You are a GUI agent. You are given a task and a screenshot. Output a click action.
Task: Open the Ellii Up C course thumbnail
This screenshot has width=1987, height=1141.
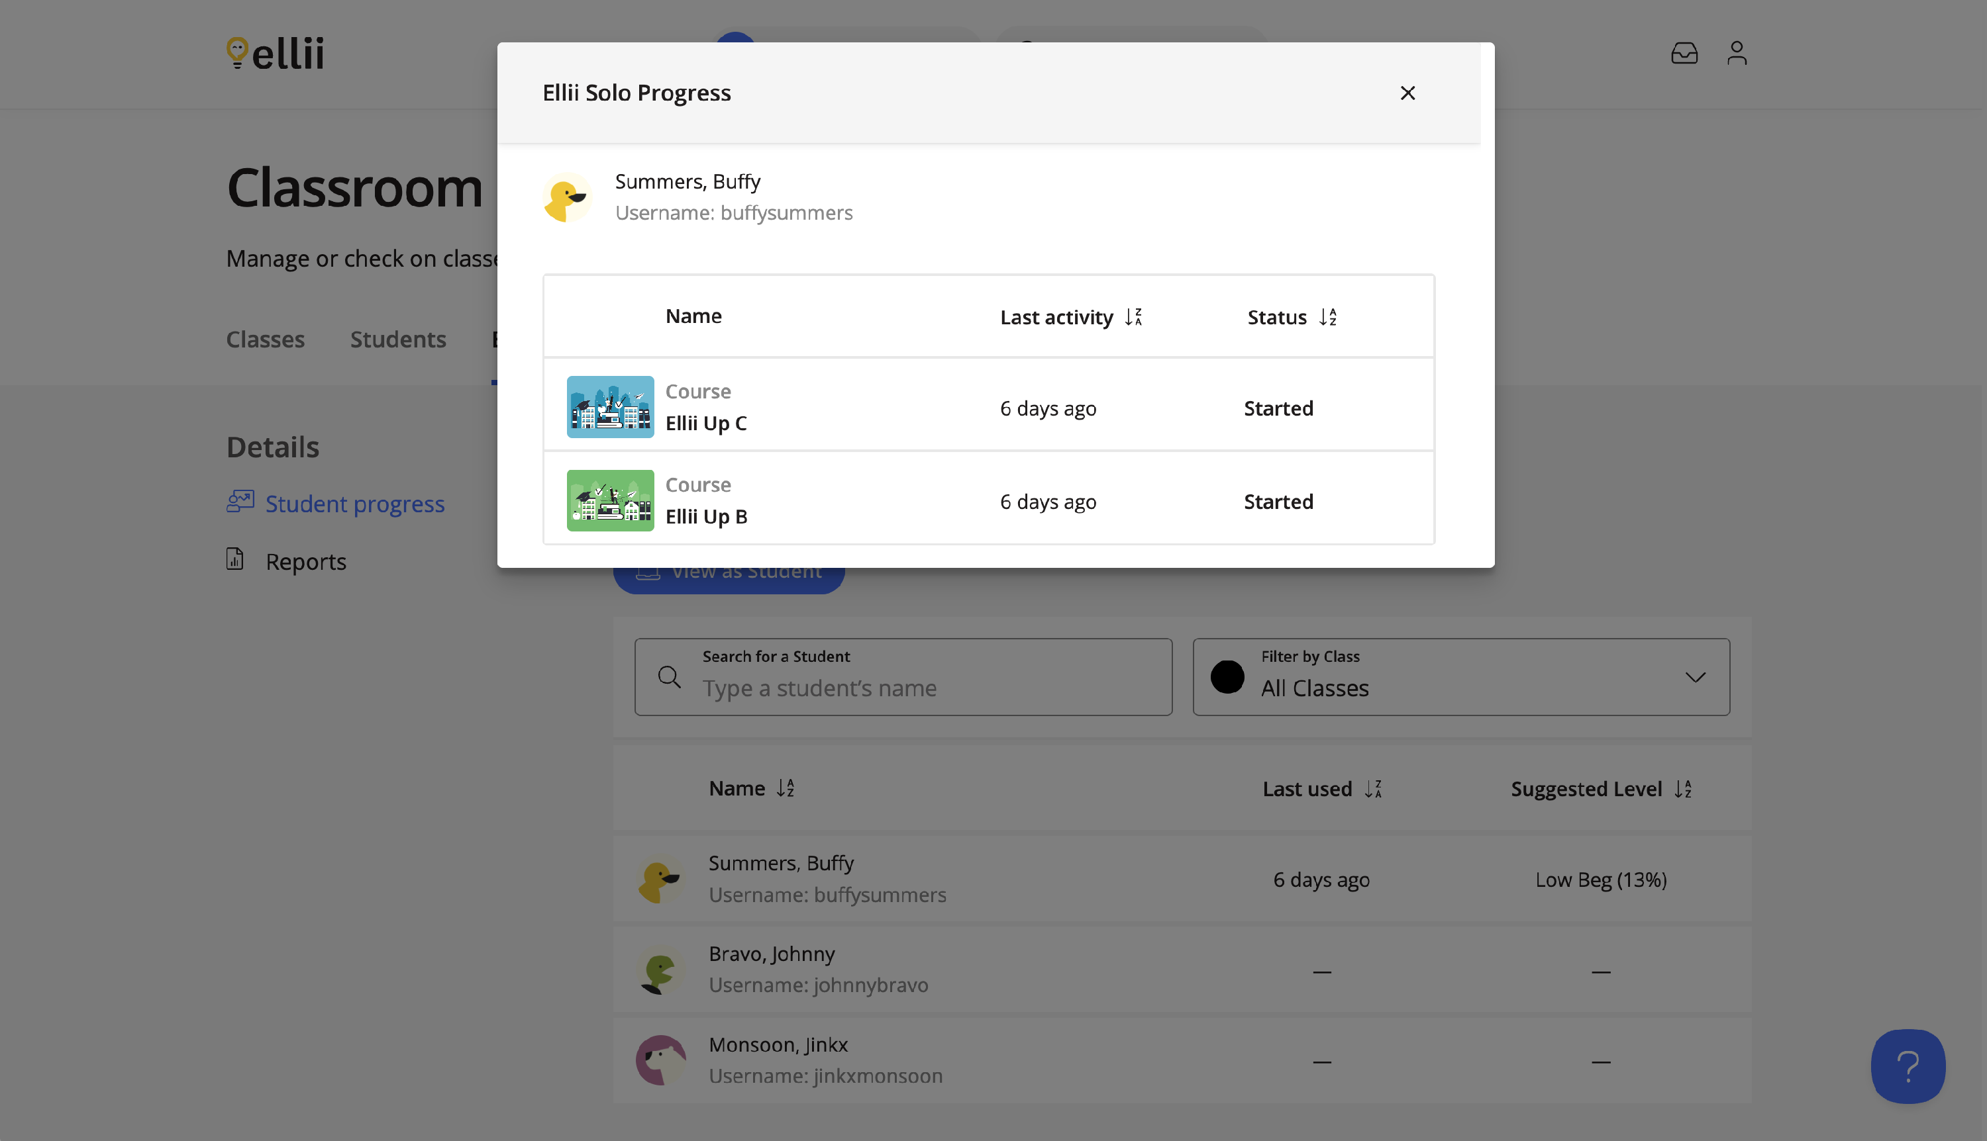[x=610, y=407]
